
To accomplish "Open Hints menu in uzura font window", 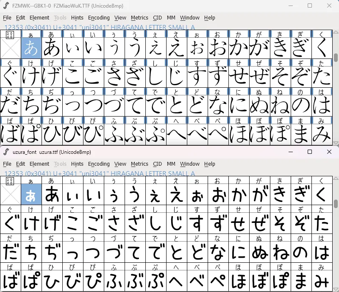I will click(x=77, y=164).
